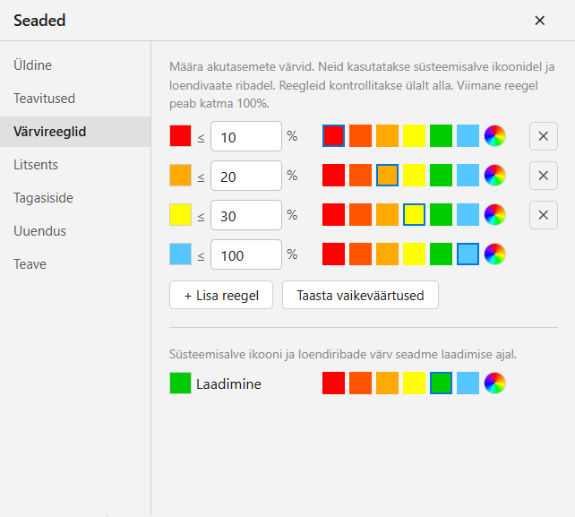Select light blue swatch in the 100% rule palette
The width and height of the screenshot is (575, 517).
(x=468, y=254)
